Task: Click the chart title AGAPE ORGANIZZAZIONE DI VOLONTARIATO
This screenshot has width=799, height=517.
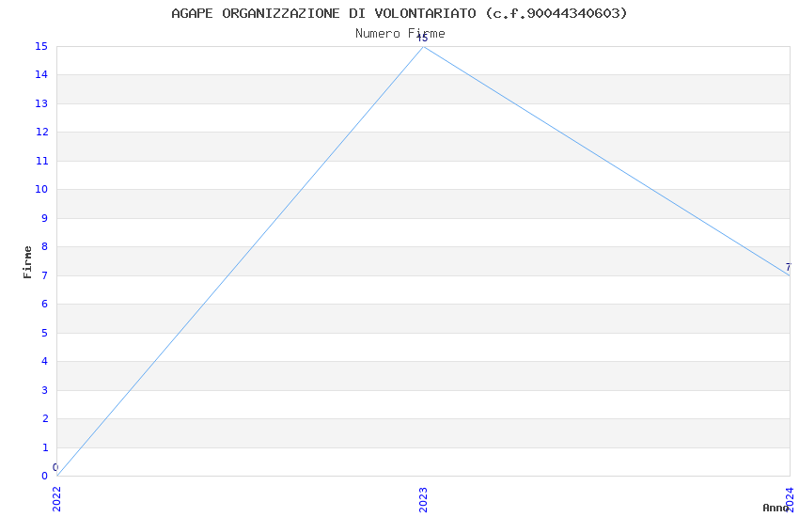Action: click(x=399, y=14)
